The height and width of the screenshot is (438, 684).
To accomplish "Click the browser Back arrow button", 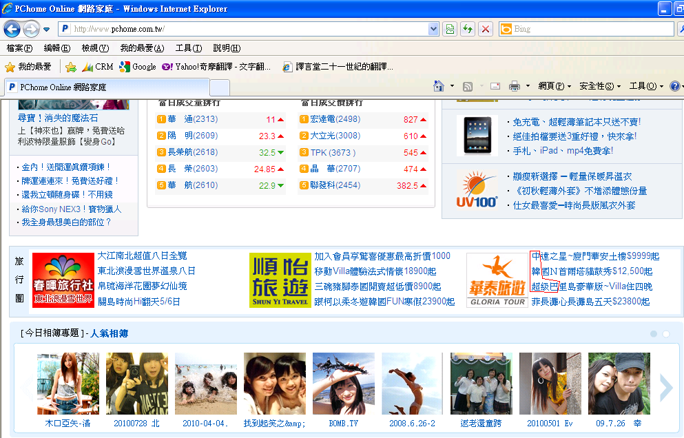I will (x=12, y=29).
